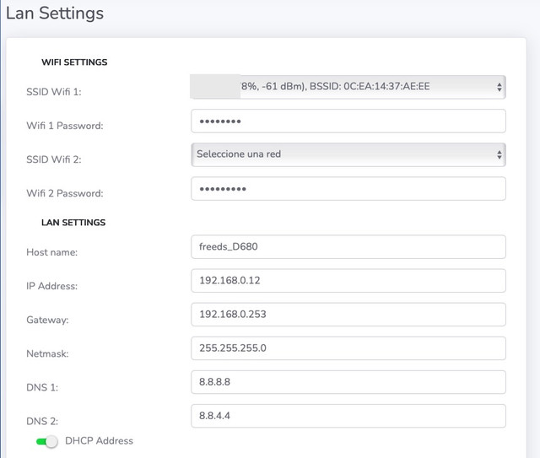
Task: Edit the Netmask field 255.255.255.0
Action: (348, 348)
